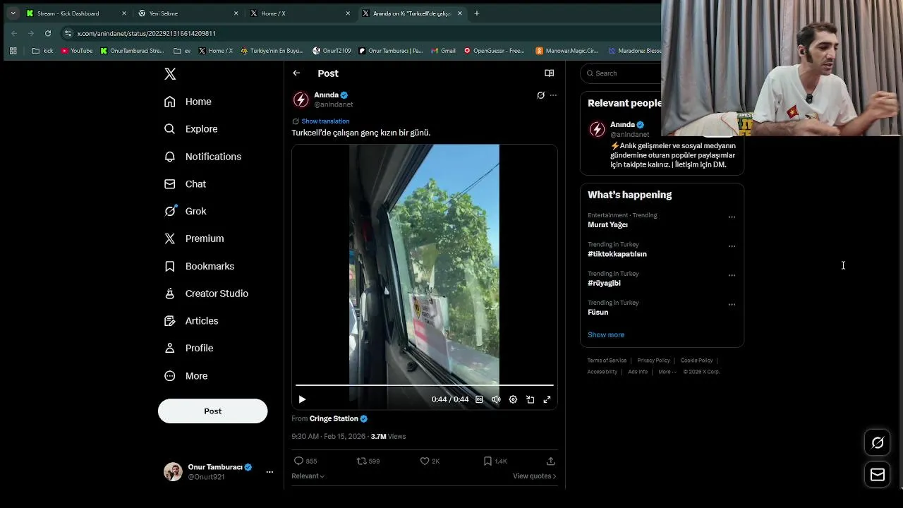Open options dots for #tiktokkapatılsın trend

[x=732, y=246]
